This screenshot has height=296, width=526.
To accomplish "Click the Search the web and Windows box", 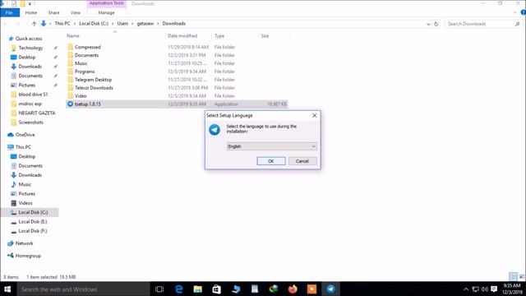I will (x=83, y=289).
